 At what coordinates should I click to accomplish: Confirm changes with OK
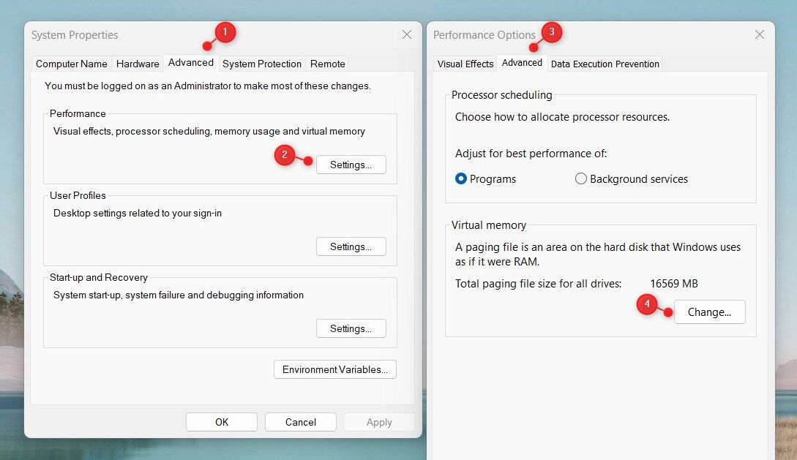pyautogui.click(x=221, y=422)
